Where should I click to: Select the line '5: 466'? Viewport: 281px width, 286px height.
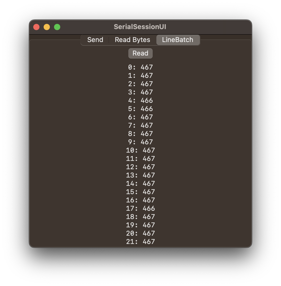pyautogui.click(x=140, y=109)
